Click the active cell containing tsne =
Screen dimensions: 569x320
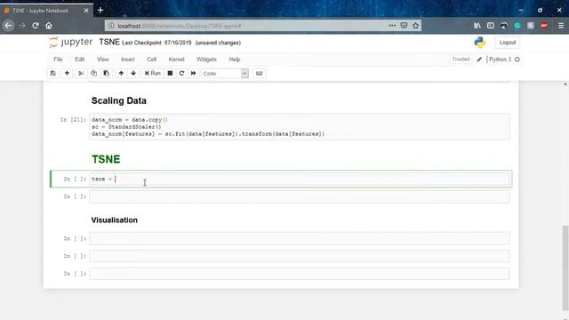click(x=300, y=179)
